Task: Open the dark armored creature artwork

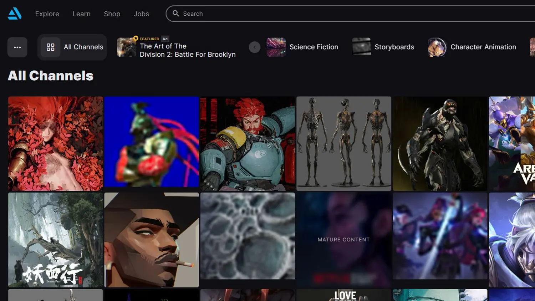Action: [440, 144]
